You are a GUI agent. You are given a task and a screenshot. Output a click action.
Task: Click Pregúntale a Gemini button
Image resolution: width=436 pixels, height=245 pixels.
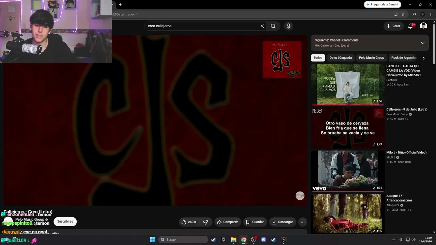click(x=382, y=4)
